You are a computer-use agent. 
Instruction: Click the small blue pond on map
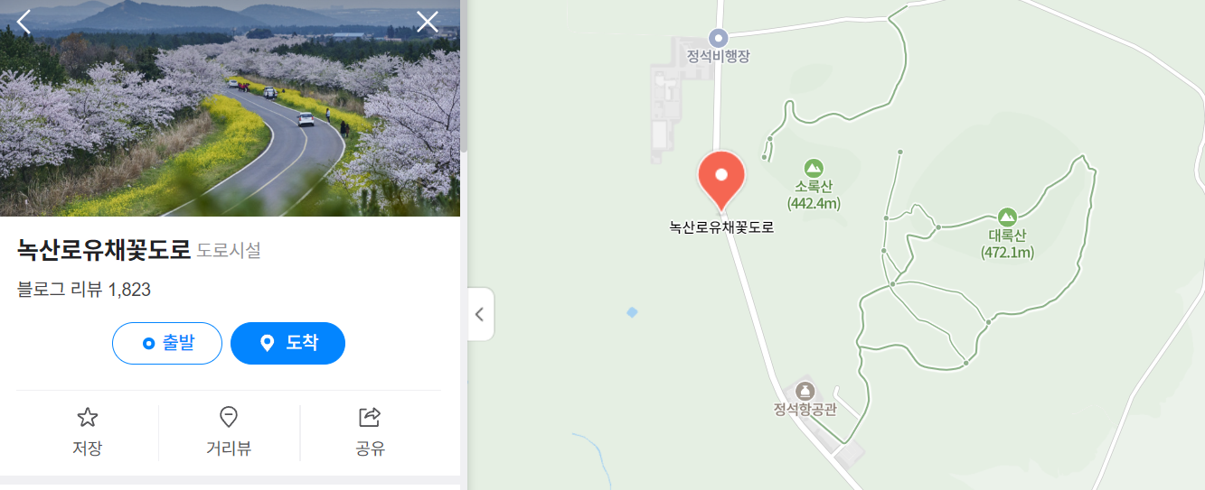point(632,312)
